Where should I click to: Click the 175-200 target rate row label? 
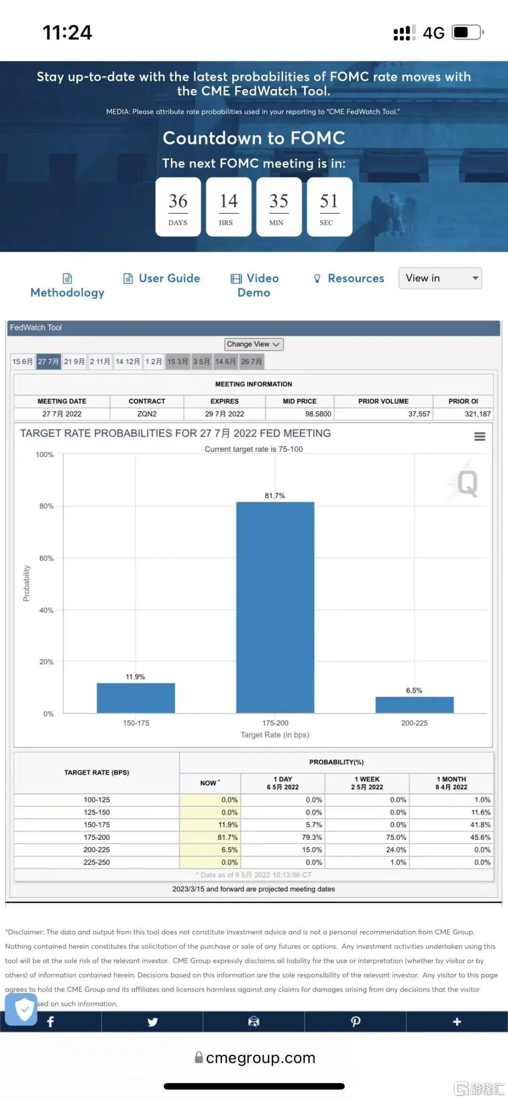(97, 837)
